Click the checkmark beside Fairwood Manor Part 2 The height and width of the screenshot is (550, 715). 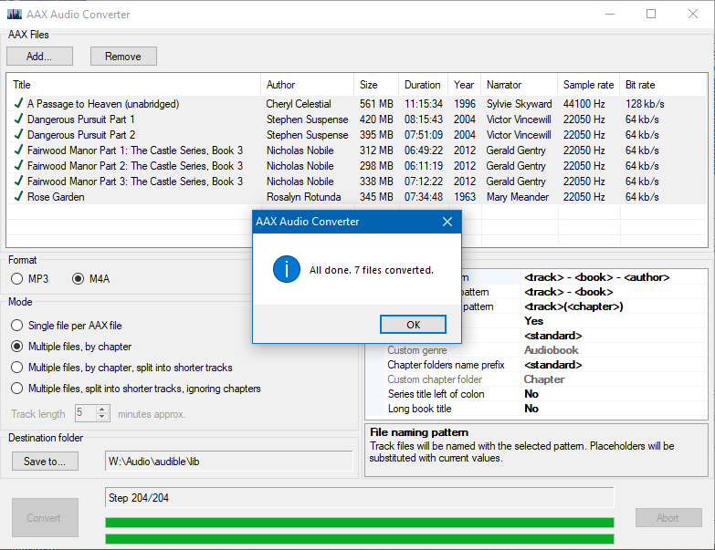[18, 165]
